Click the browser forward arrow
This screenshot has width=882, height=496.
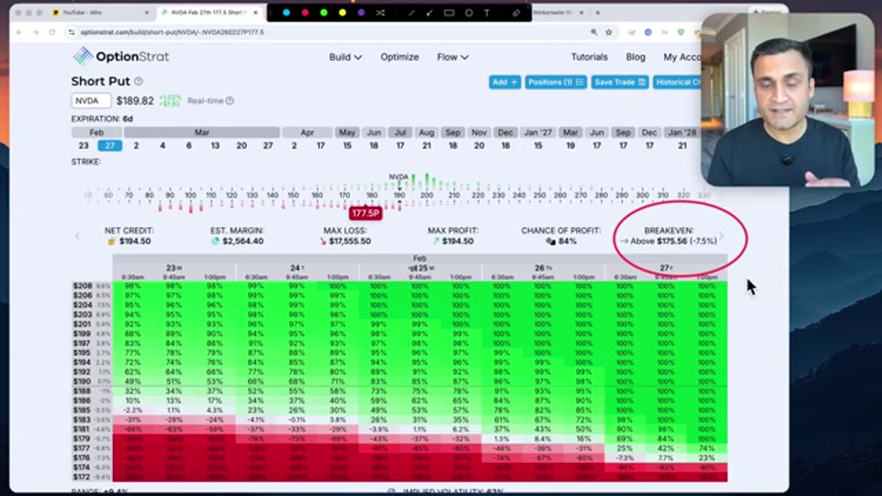click(36, 32)
